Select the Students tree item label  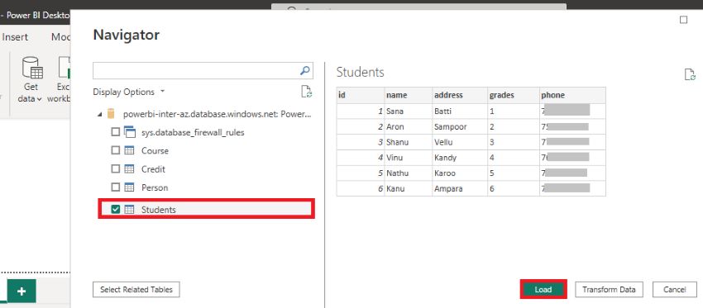[x=159, y=210]
